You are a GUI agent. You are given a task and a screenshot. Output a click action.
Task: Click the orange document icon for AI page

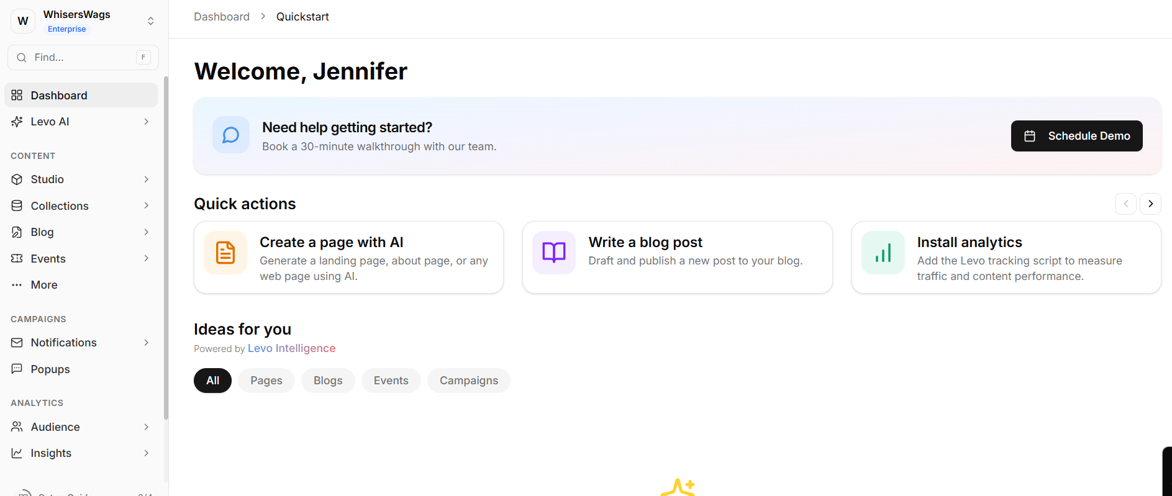pos(225,253)
